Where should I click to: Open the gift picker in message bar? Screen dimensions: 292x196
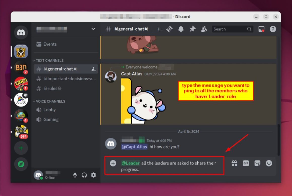pyautogui.click(x=234, y=163)
